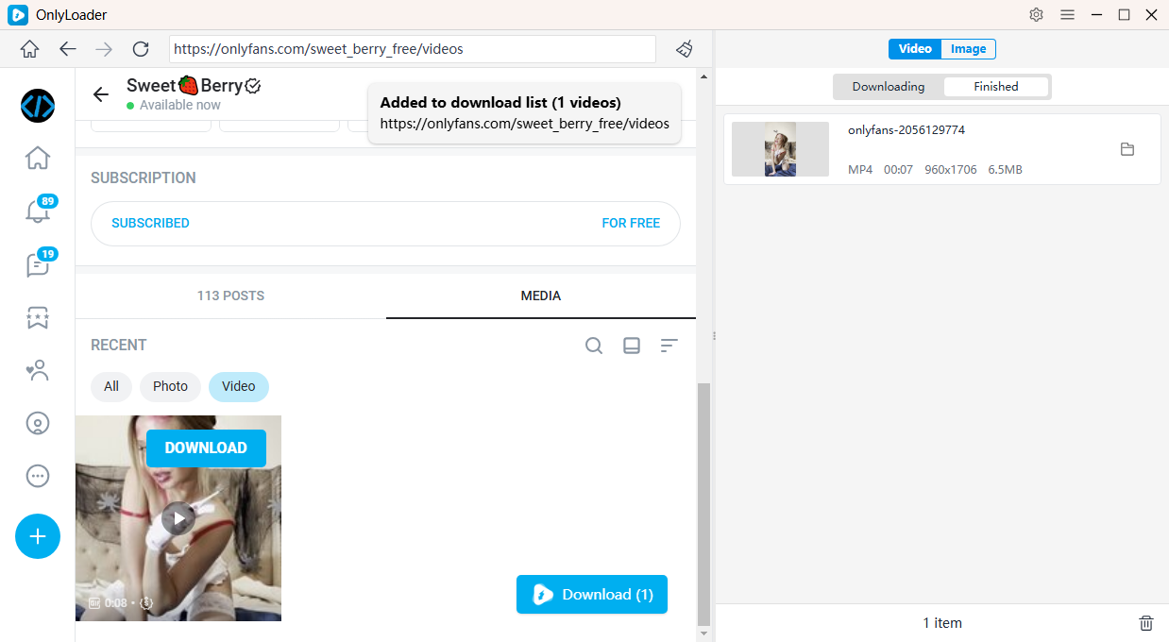Image resolution: width=1169 pixels, height=642 pixels.
Task: Open More options ellipsis in sidebar
Action: coord(38,476)
